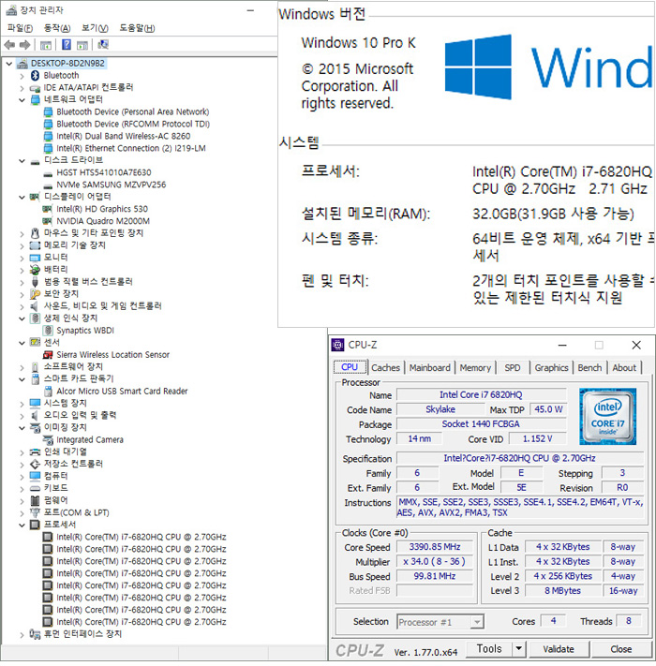Click the blue help question-mark toolbar icon
Screen dimensions: 656x666
coord(67,45)
